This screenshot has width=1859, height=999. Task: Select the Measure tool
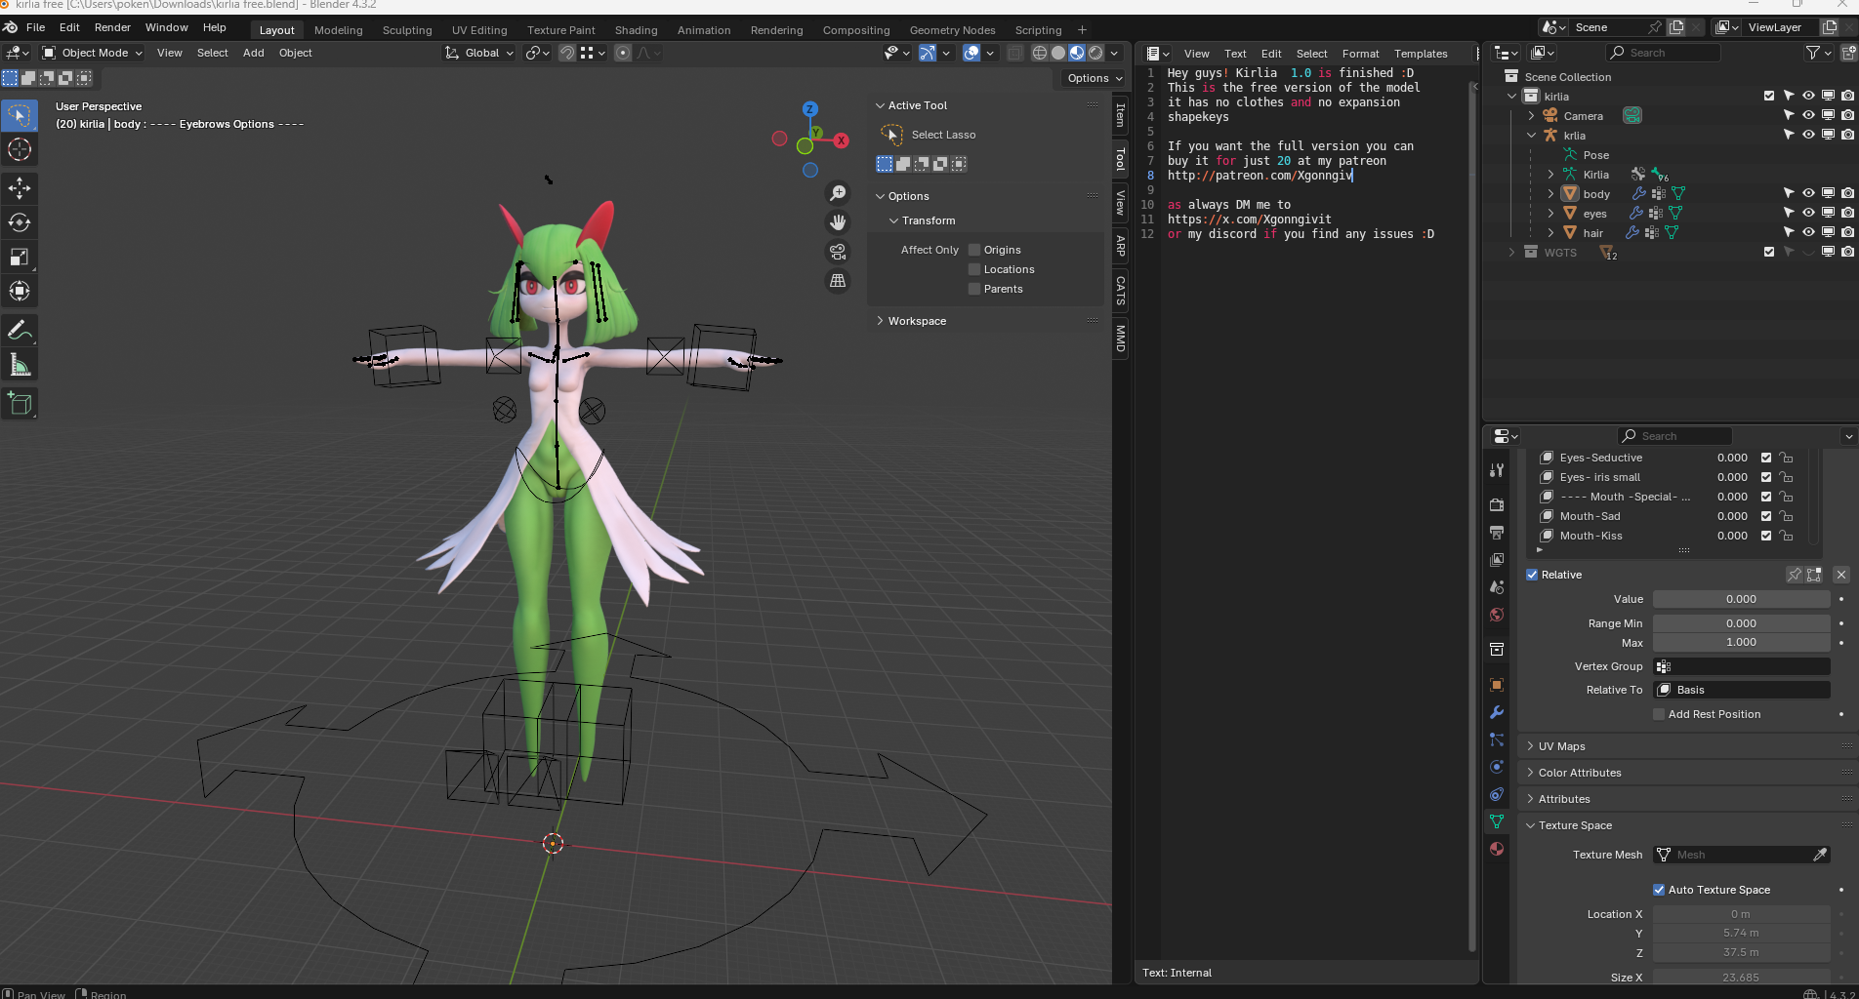(20, 365)
